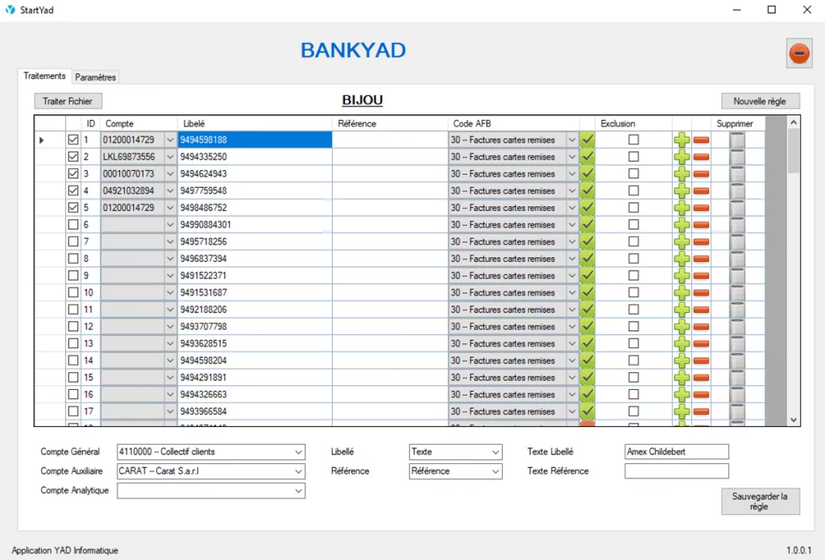
Task: Open Code AFB dropdown in row 7
Action: tap(572, 242)
